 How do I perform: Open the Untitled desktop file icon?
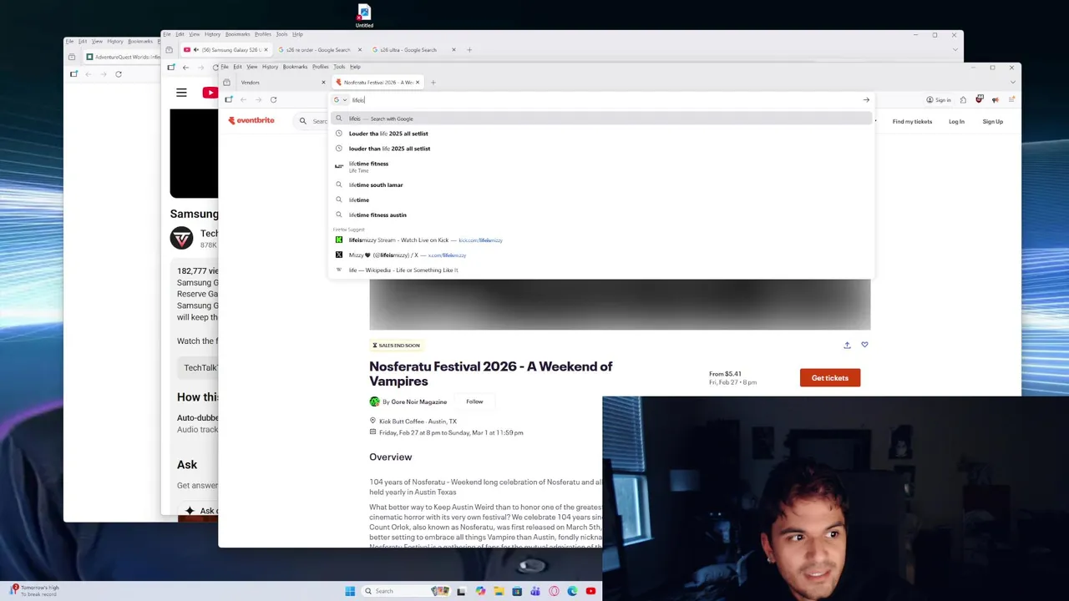click(x=364, y=15)
